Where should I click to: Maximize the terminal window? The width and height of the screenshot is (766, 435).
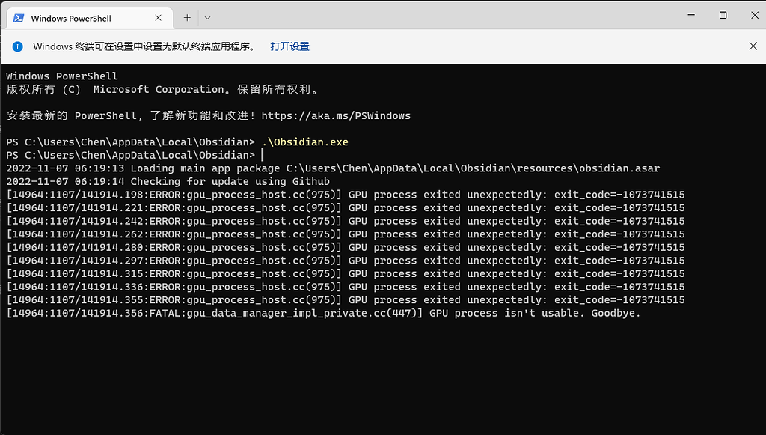pos(723,15)
